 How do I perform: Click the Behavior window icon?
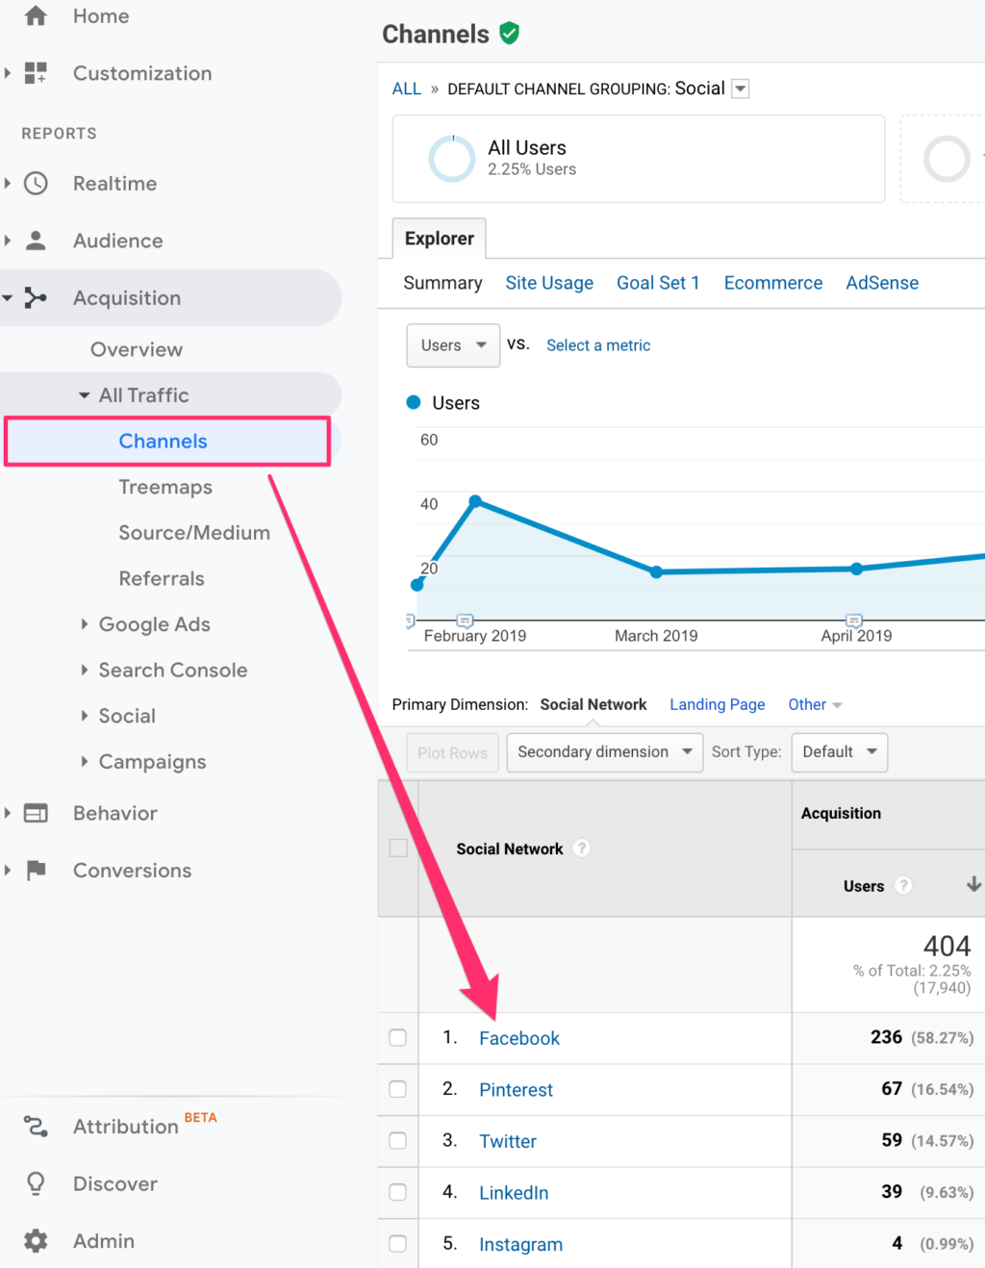(36, 813)
